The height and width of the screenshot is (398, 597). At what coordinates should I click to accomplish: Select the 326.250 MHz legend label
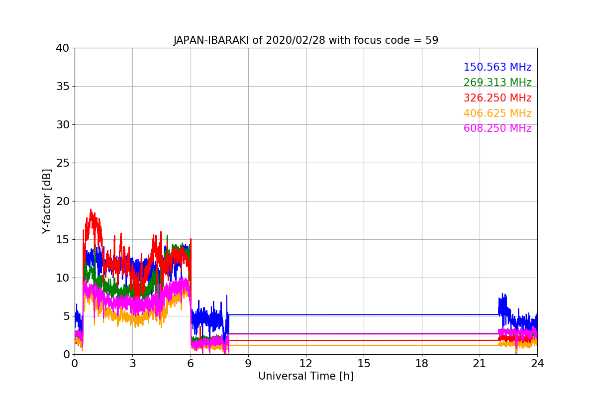coord(497,98)
